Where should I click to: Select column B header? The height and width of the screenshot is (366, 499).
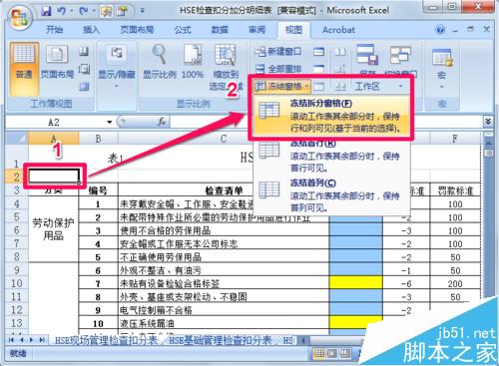coord(98,139)
